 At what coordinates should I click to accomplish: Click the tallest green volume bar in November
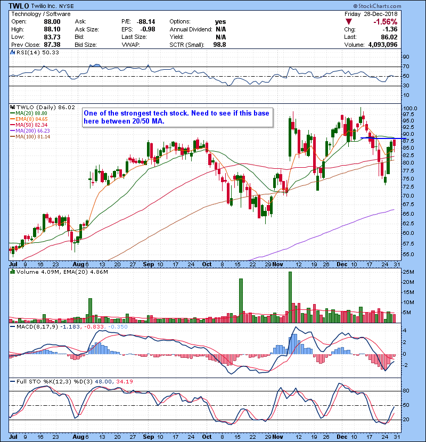click(x=290, y=297)
